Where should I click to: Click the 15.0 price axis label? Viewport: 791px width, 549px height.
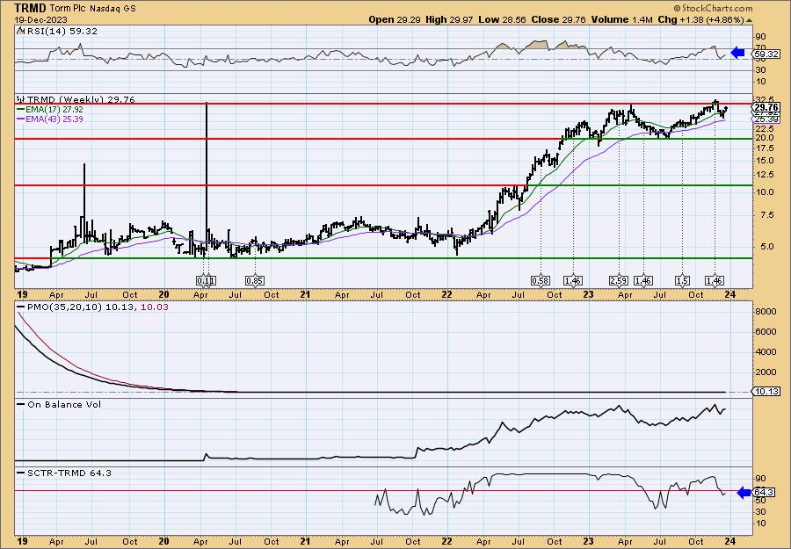764,161
